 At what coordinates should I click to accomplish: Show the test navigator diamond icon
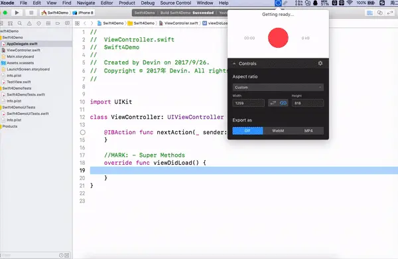point(38,23)
